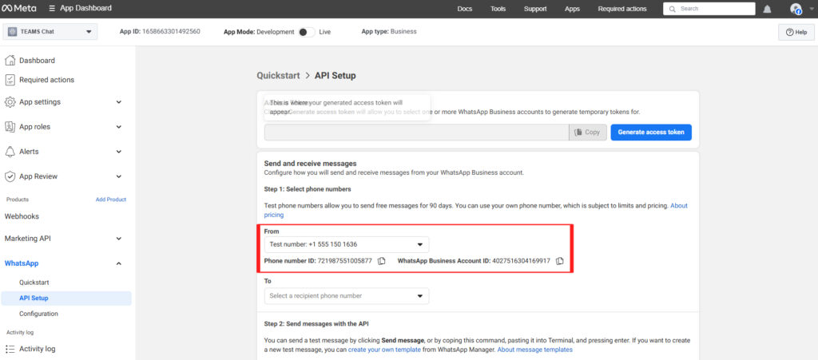
Task: Open Apps in the top navigation
Action: click(572, 9)
